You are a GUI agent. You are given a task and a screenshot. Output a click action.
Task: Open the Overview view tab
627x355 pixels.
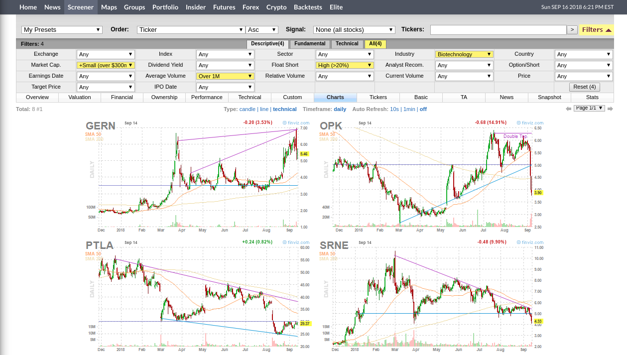pos(37,98)
